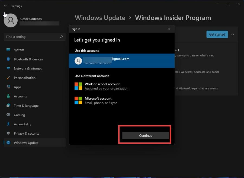This screenshot has height=178, width=244.
Task: Open Gaming settings
Action: tap(35, 115)
